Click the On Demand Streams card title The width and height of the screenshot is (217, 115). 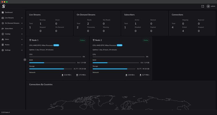coord(86,15)
